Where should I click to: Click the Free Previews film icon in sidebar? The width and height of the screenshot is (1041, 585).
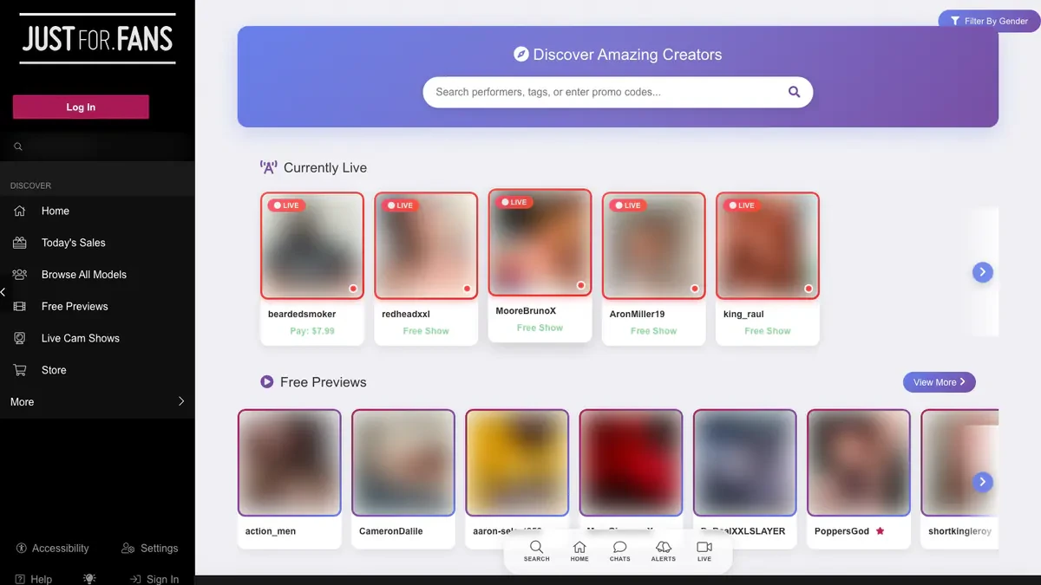pyautogui.click(x=20, y=307)
